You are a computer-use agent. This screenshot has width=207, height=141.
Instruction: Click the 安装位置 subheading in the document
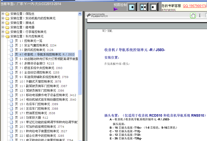click(112, 57)
